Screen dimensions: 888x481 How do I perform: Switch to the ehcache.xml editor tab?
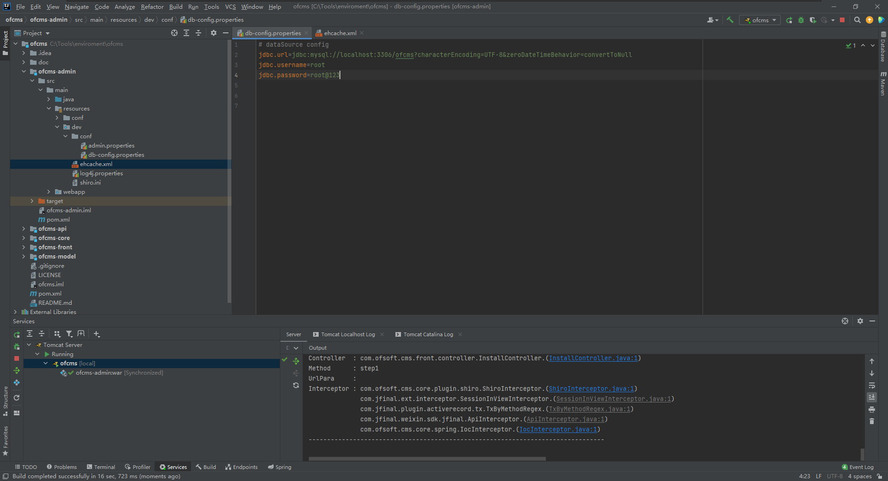(x=340, y=33)
